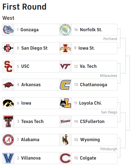Open the USC logo icon

8,66
